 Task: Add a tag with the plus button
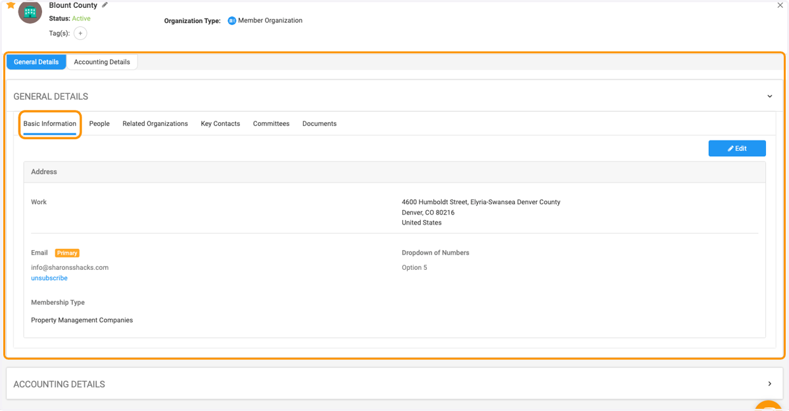click(80, 33)
